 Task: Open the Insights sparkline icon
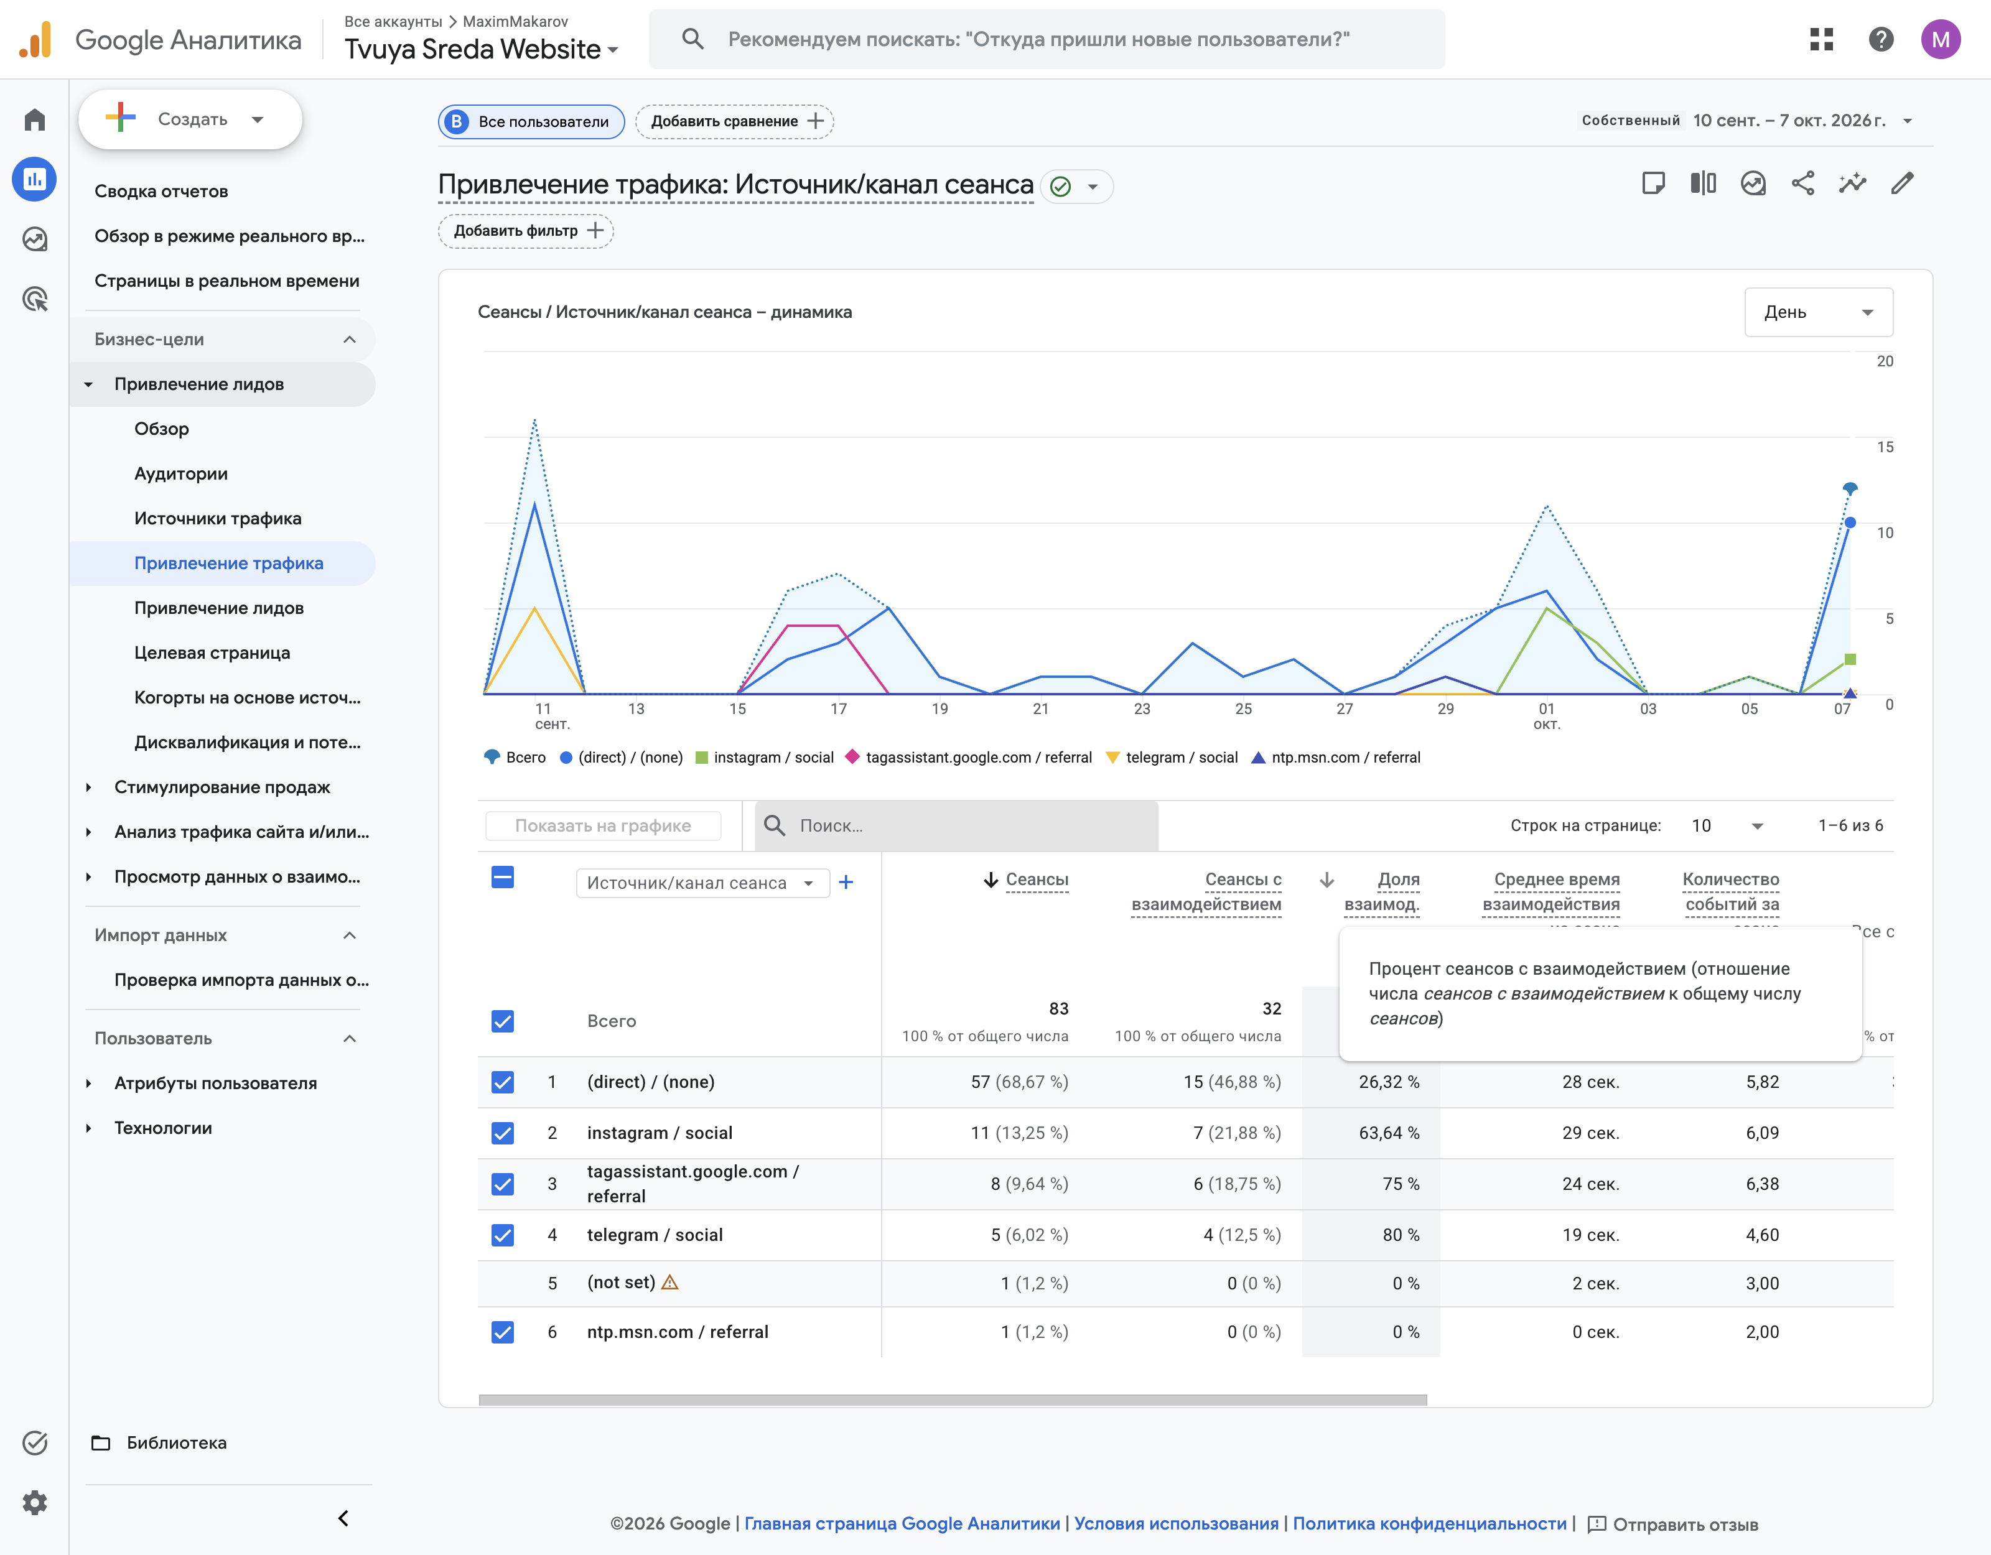[1852, 183]
